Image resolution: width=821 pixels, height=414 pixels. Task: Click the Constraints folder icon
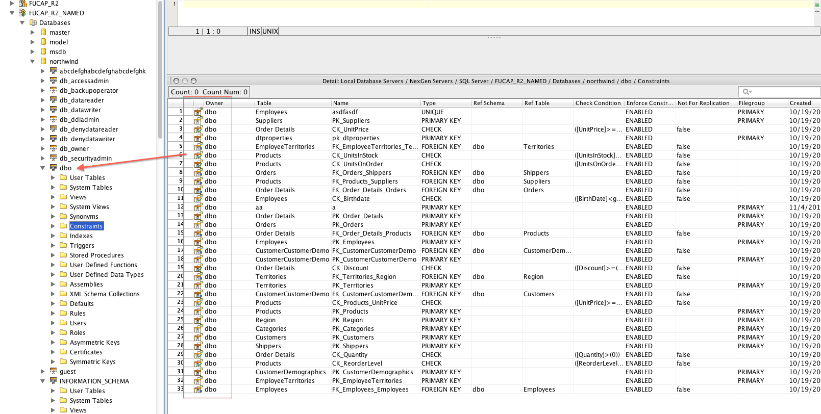(x=63, y=226)
